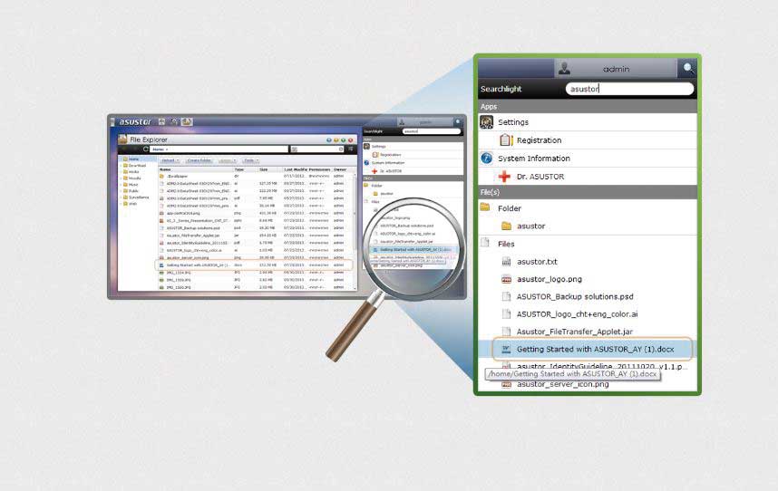Select Asustor_FileTransfer_Applet.jar in enlarged results
The width and height of the screenshot is (778, 491).
[x=588, y=332]
